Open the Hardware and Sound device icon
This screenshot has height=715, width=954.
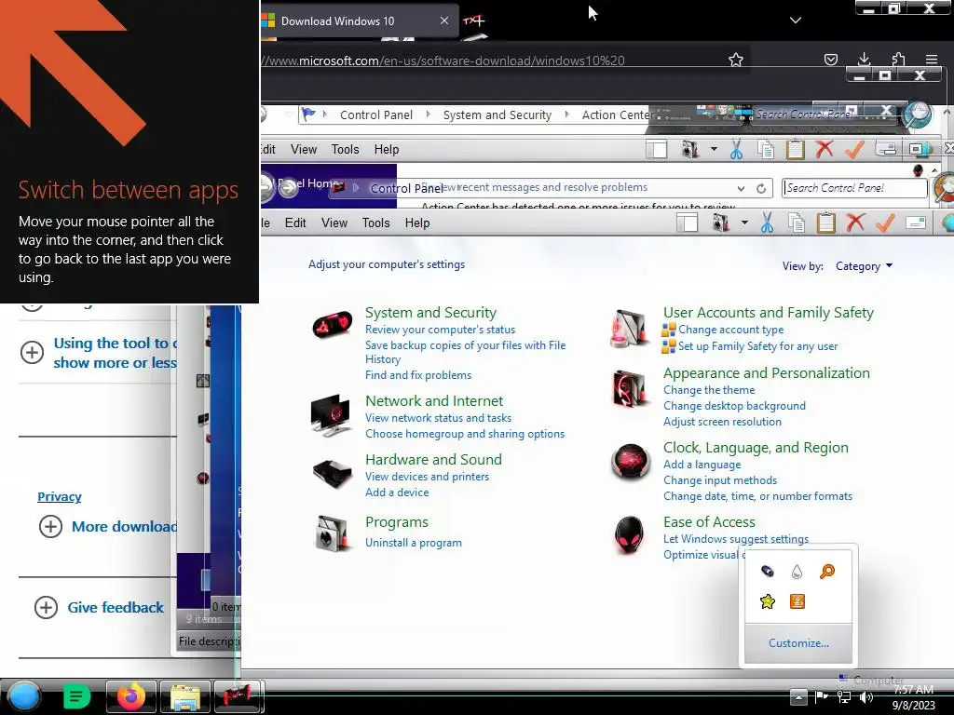pos(333,472)
